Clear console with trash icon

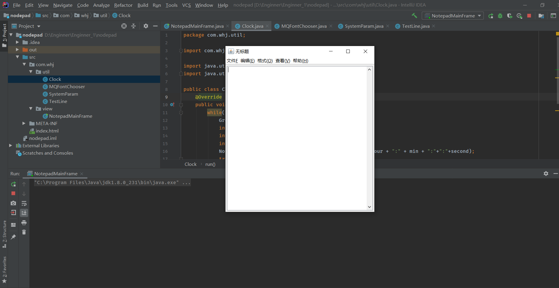click(24, 232)
